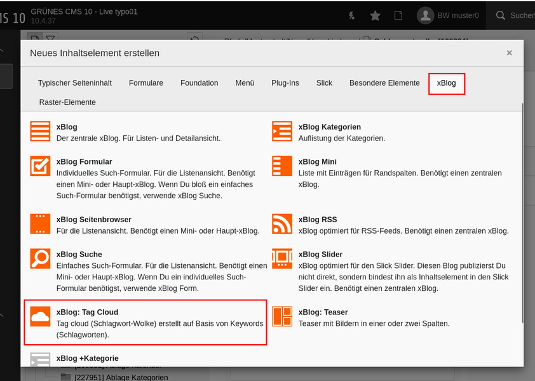
Task: Switch to the Slick tab
Action: tap(324, 83)
